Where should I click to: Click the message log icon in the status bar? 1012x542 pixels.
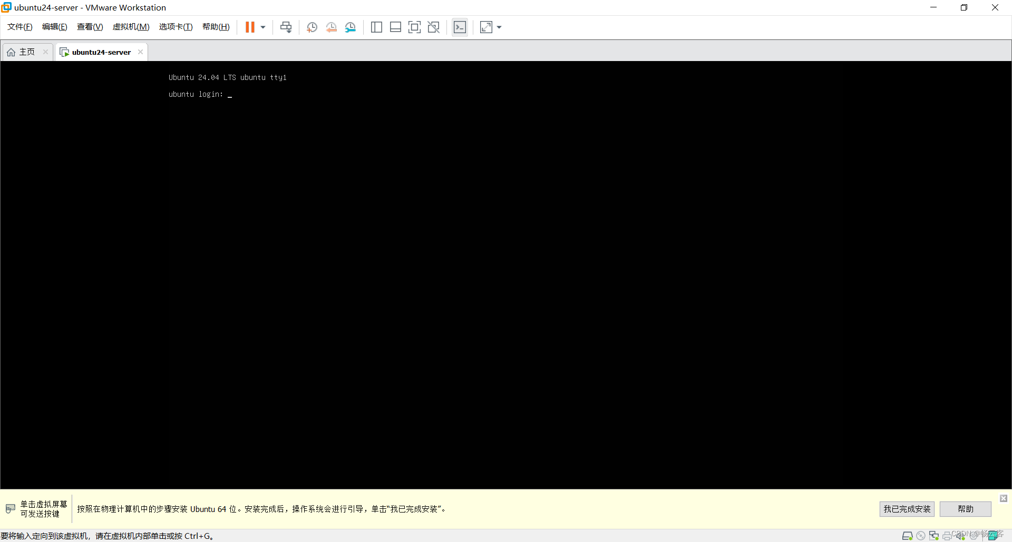tap(994, 536)
